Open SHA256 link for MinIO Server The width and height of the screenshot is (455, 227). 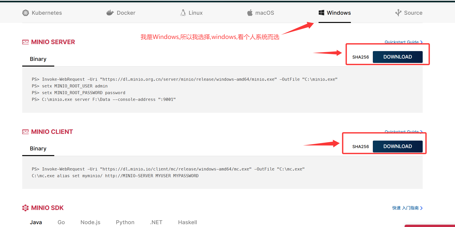tap(360, 57)
